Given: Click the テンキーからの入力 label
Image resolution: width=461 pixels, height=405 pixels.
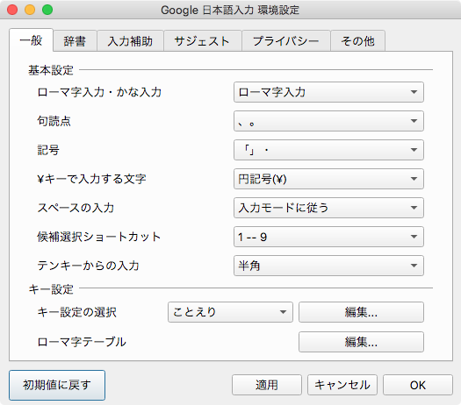Looking at the screenshot, I should tap(88, 266).
